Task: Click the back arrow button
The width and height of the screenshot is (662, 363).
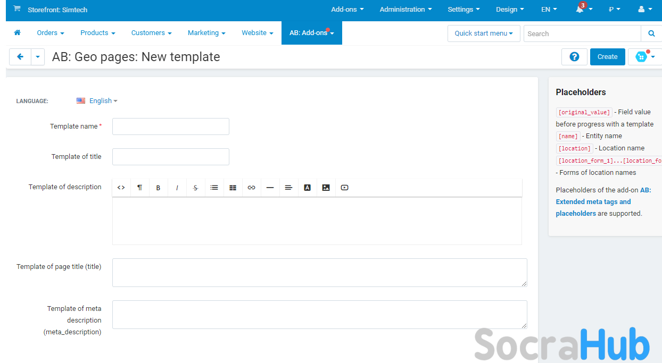Action: click(20, 57)
